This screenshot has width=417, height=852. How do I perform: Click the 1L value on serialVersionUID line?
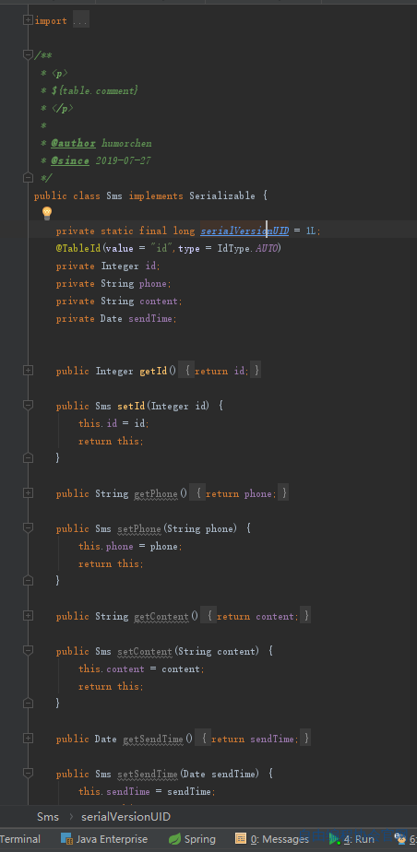pos(311,231)
